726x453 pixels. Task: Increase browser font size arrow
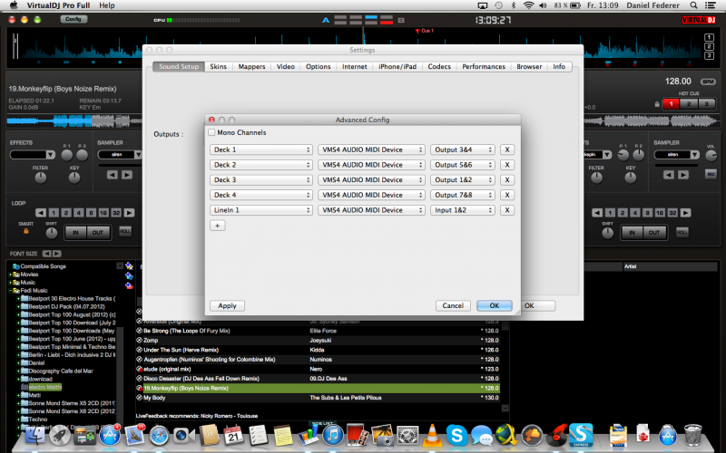click(x=56, y=254)
